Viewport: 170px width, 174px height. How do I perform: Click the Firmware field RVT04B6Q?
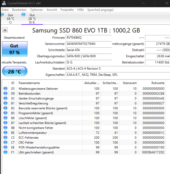pos(89,38)
